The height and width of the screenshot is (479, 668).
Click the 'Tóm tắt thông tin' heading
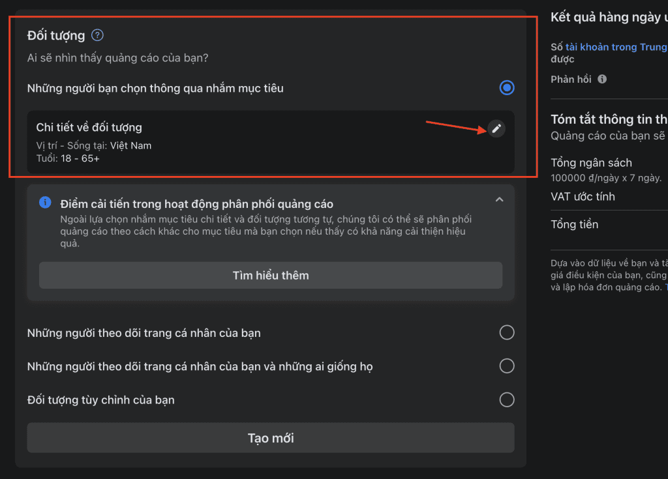click(609, 119)
